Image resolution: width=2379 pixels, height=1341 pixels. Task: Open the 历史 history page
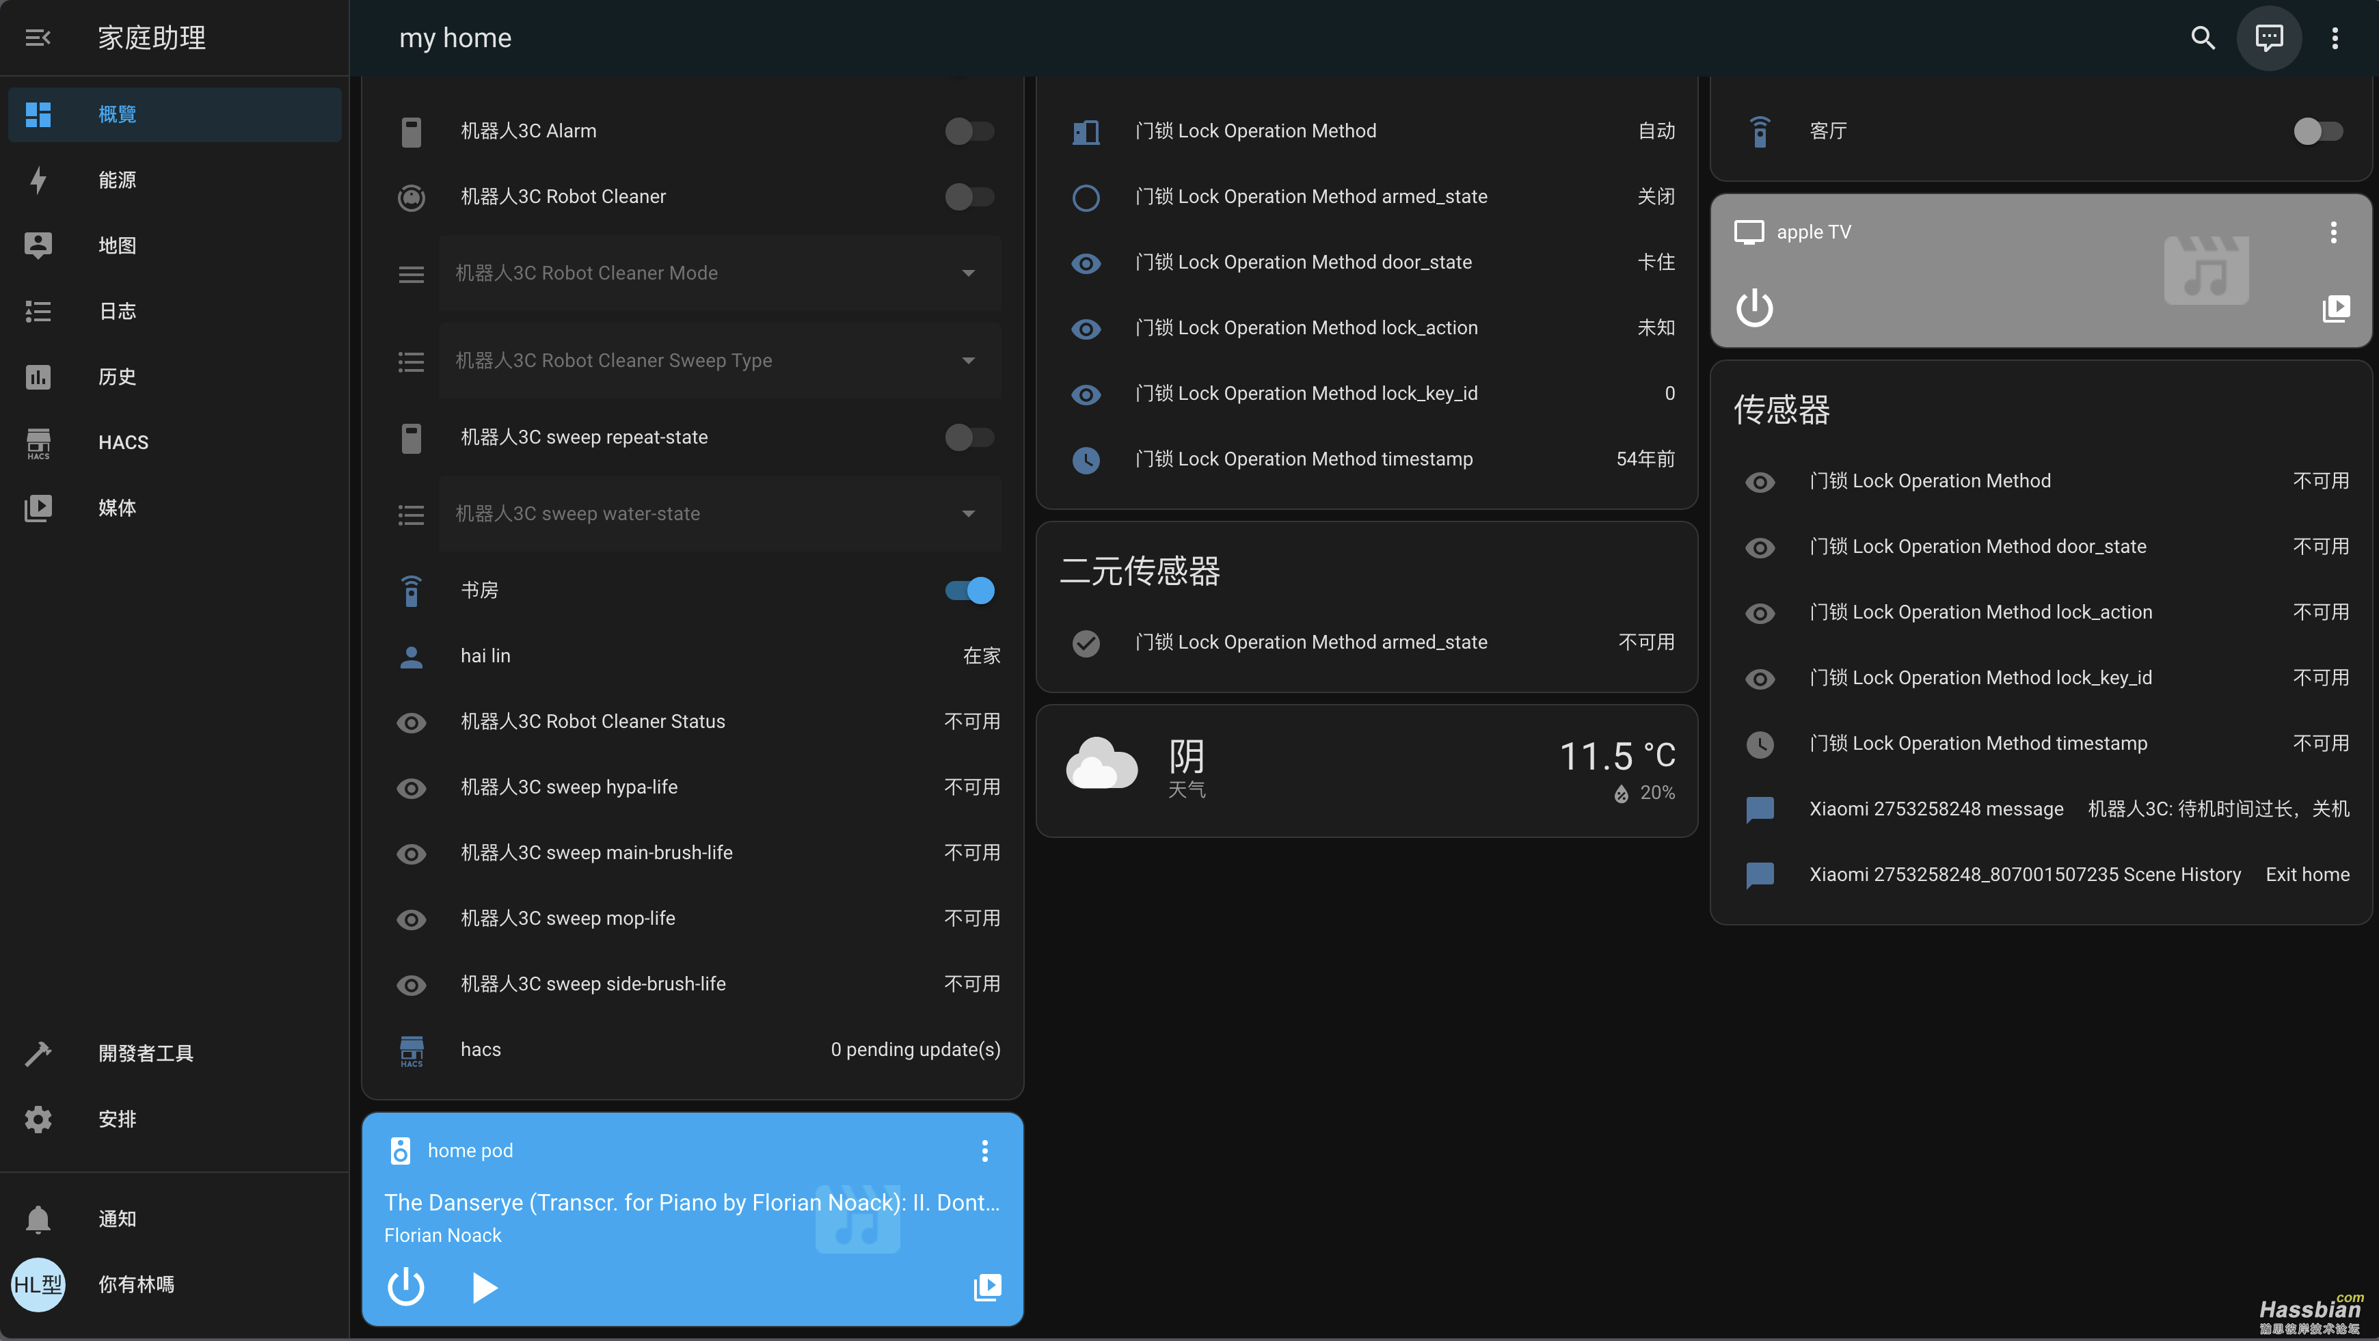tap(174, 377)
